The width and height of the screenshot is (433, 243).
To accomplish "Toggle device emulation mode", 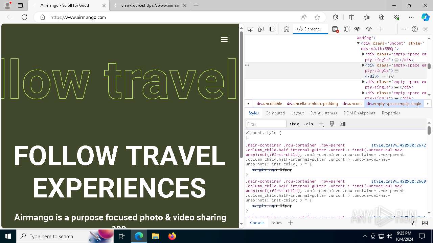I will coord(261,29).
